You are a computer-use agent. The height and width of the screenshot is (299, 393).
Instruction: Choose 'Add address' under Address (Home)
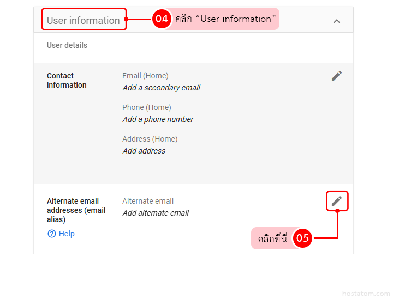[144, 151]
